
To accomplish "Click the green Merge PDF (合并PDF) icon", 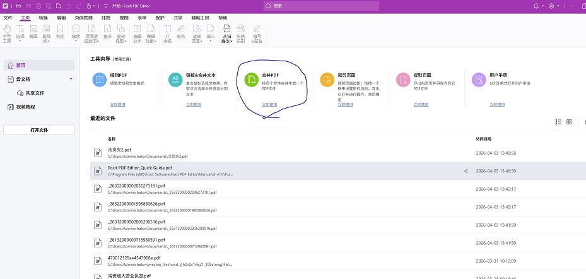I will (251, 80).
